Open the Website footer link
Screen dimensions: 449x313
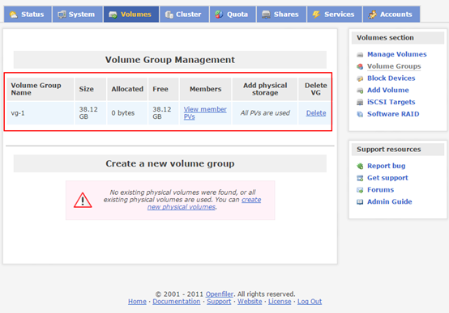(x=250, y=302)
